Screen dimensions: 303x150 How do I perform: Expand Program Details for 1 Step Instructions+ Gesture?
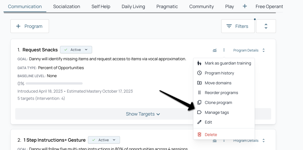tap(249, 141)
